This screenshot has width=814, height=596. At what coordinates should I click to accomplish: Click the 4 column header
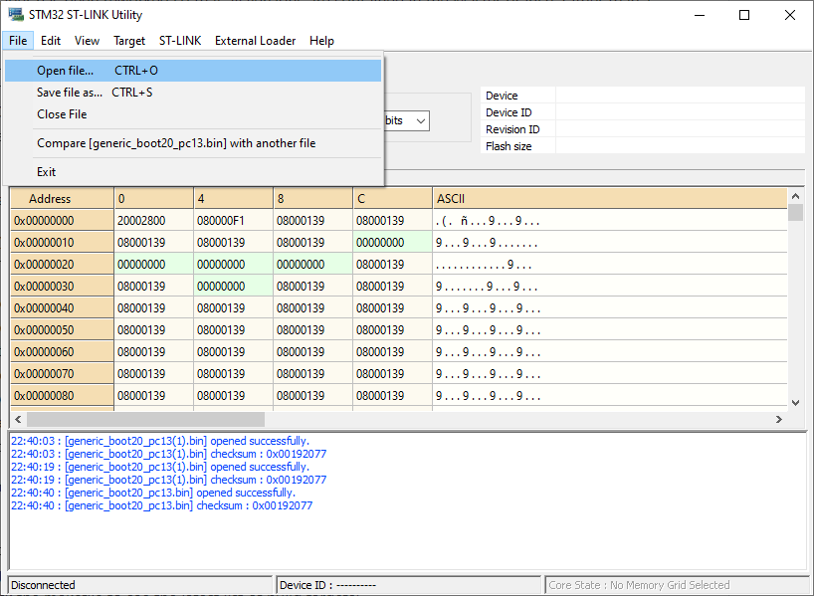tap(233, 199)
